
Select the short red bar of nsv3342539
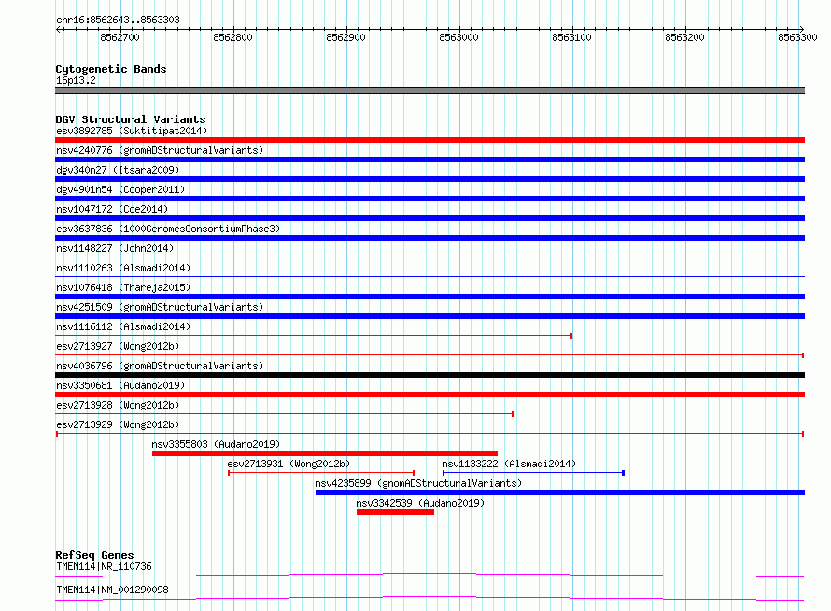click(395, 512)
